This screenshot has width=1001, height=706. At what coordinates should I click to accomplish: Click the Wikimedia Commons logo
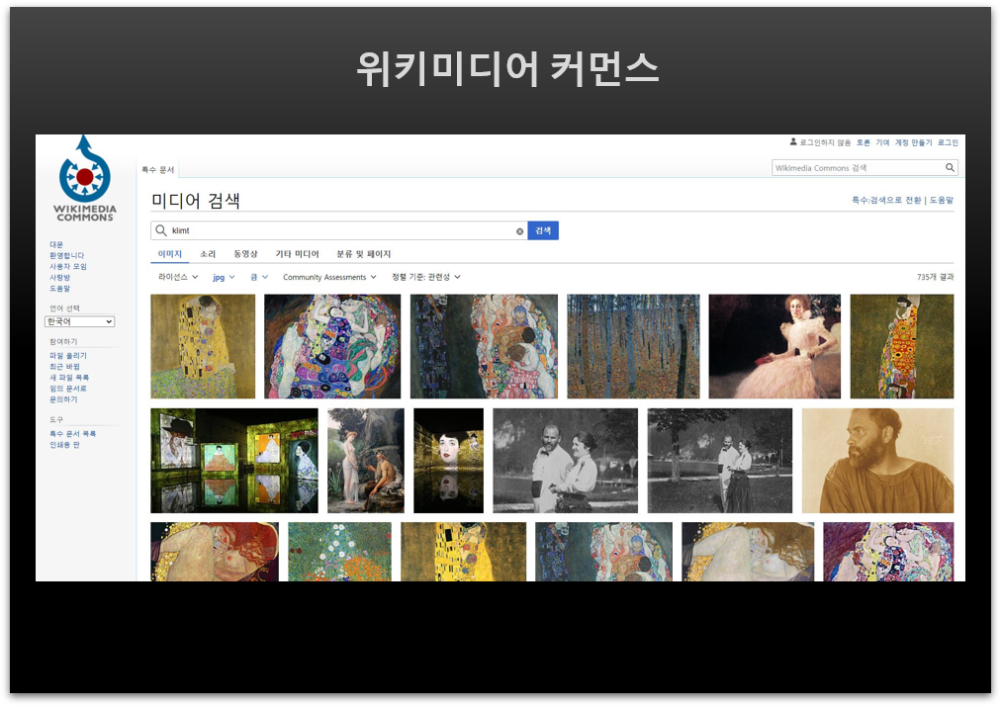(85, 179)
